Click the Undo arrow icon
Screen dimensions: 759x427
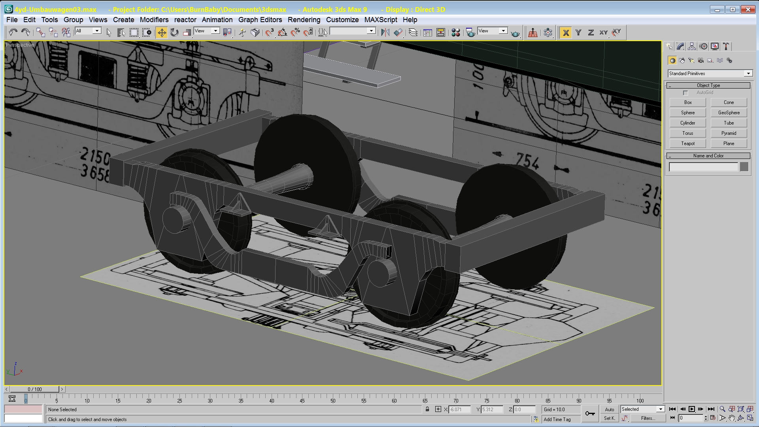(x=13, y=32)
